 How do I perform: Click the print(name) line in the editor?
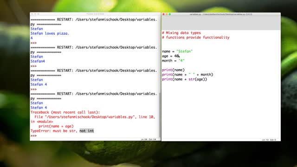coord(173,70)
